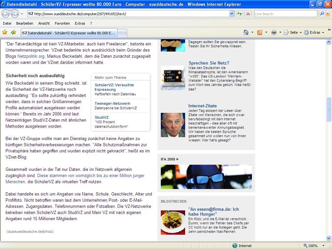The image size is (332, 249).
Task: Open the Datei menu
Action: (7, 23)
